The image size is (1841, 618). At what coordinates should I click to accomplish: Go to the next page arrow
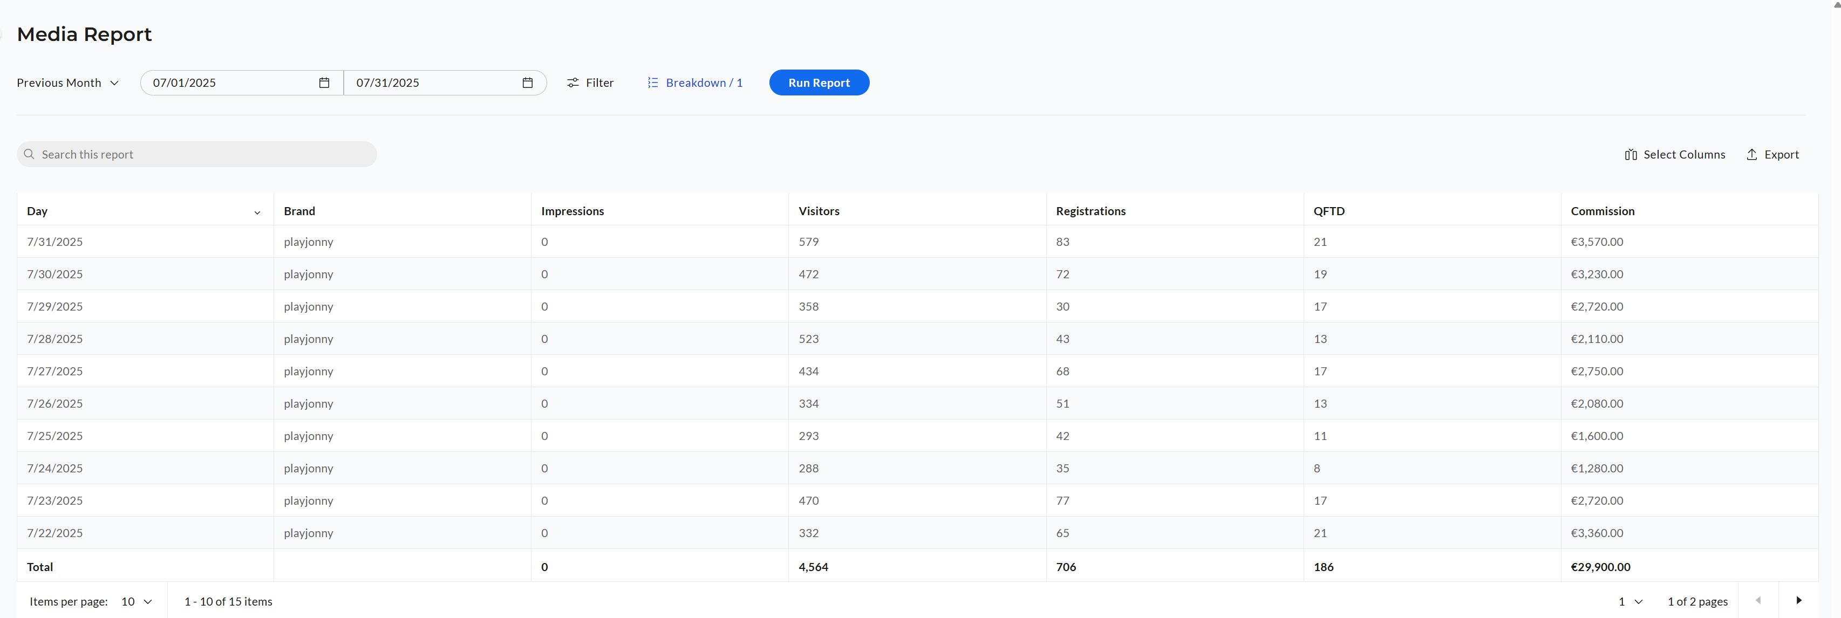[1798, 600]
